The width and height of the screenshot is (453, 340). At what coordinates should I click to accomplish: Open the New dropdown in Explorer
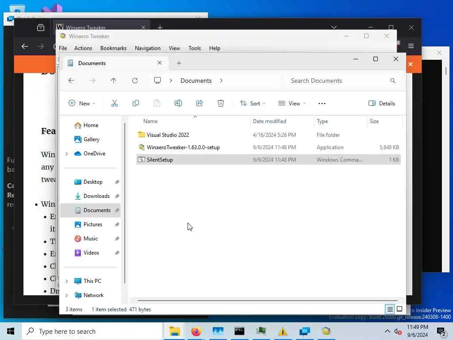pos(82,103)
